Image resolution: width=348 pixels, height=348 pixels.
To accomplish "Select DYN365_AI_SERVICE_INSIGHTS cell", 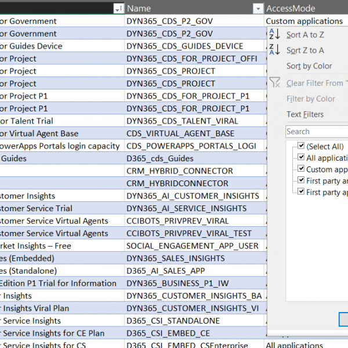I will click(194, 208).
